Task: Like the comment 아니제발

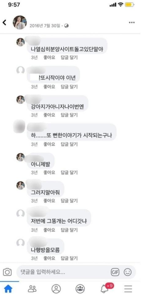Action: coord(49,172)
